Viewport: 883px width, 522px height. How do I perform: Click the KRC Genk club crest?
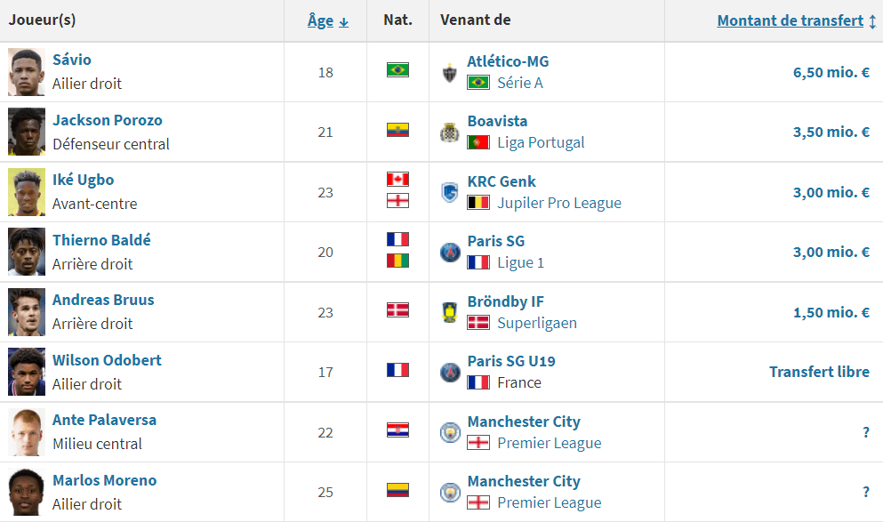pyautogui.click(x=450, y=192)
